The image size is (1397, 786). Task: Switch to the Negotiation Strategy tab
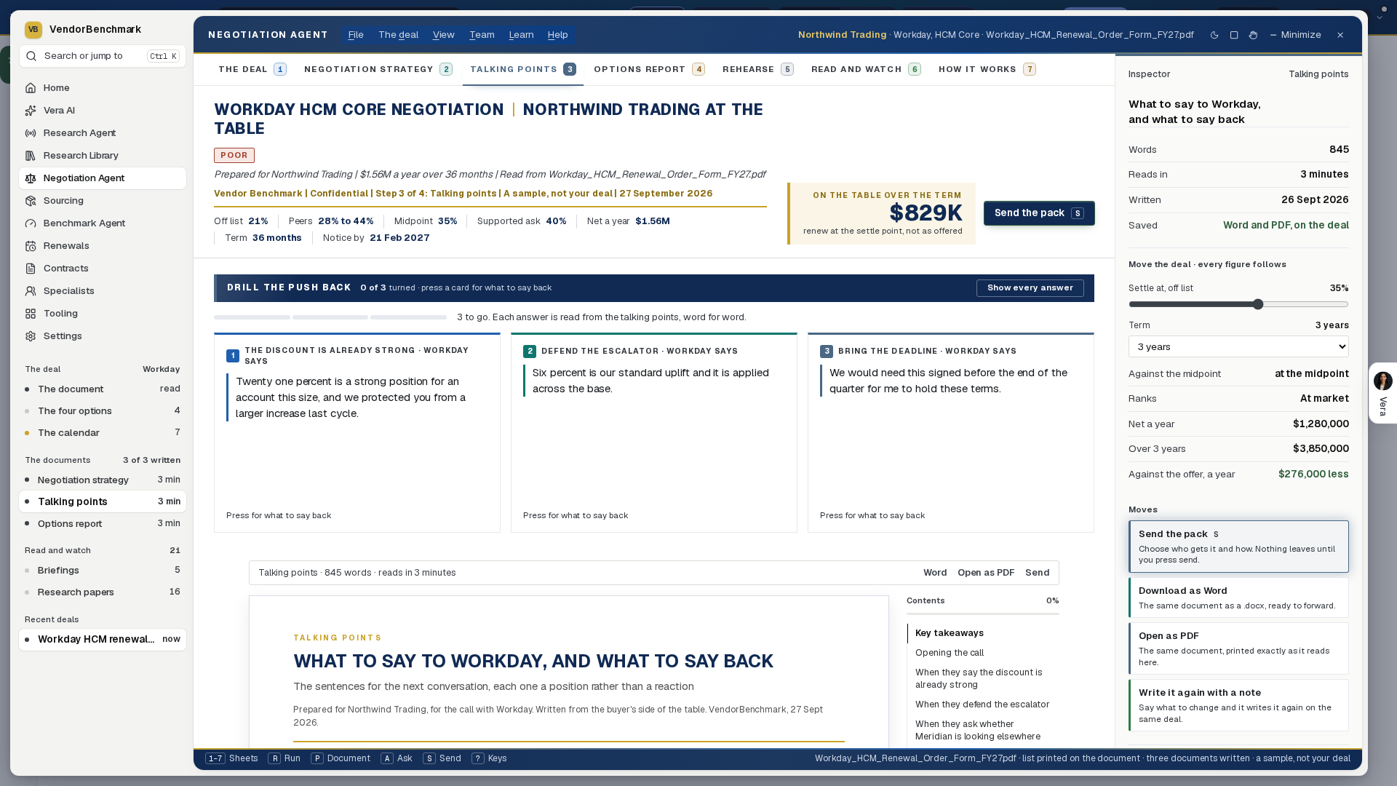(378, 69)
